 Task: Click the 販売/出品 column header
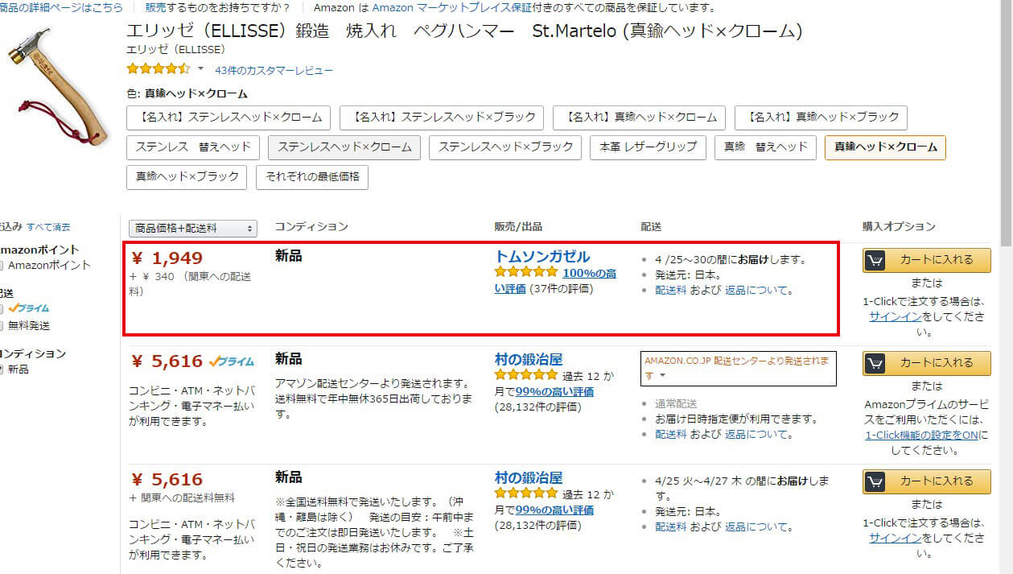coord(518,227)
